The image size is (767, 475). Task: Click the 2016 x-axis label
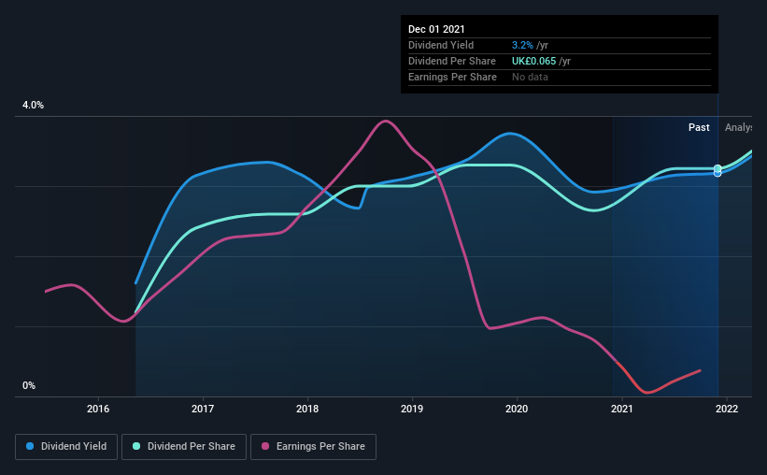tap(98, 409)
